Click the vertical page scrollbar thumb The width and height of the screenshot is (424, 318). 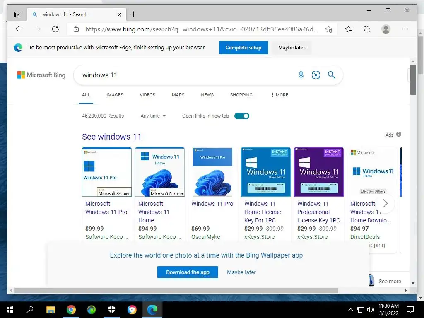(x=413, y=79)
